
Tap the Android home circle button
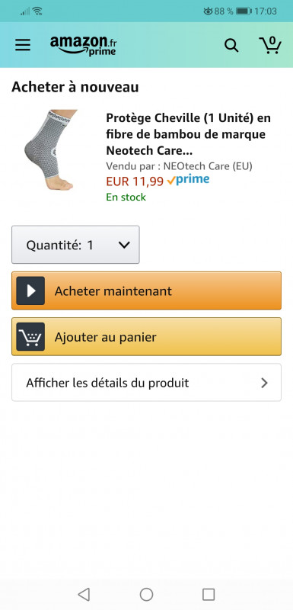(146, 595)
